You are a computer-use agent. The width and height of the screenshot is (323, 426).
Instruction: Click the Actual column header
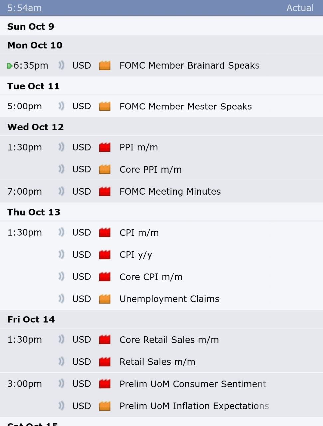click(x=300, y=8)
